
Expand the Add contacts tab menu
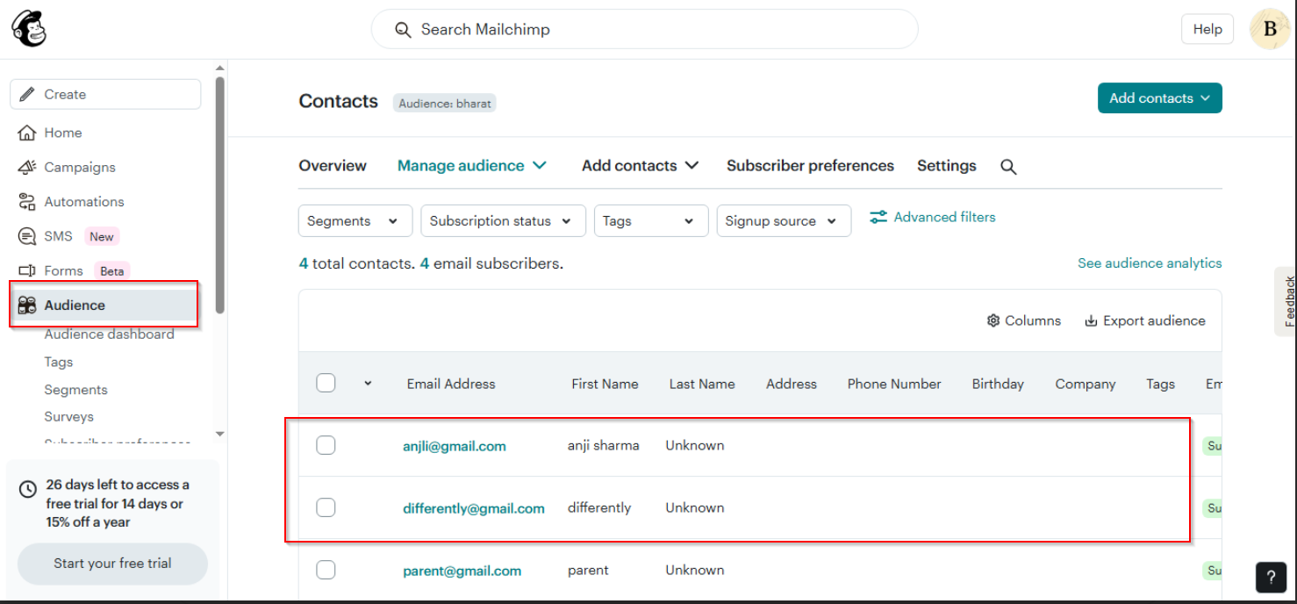(x=641, y=166)
